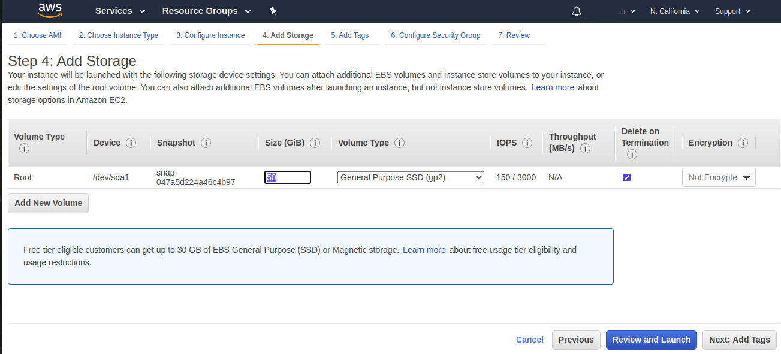Click info icon beside IOPS header
781x354 pixels.
point(527,143)
